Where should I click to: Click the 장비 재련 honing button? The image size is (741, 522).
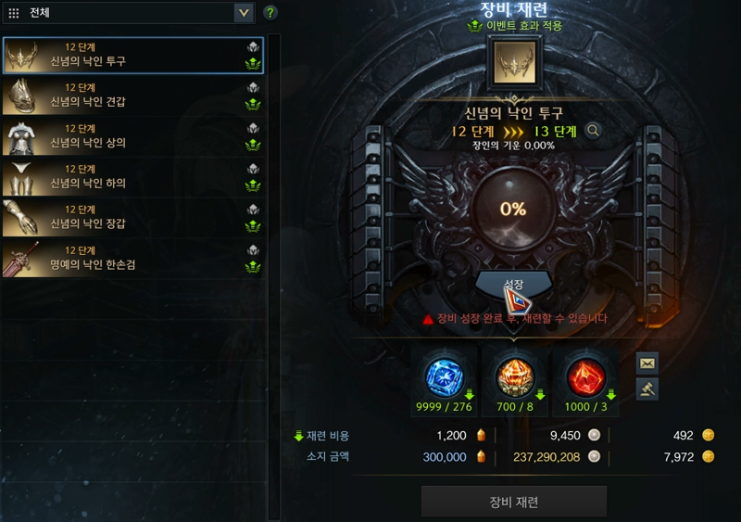[514, 502]
